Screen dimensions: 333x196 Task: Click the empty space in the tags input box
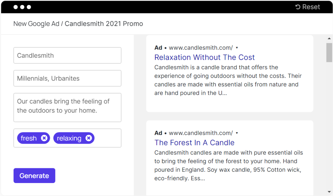click(107, 138)
